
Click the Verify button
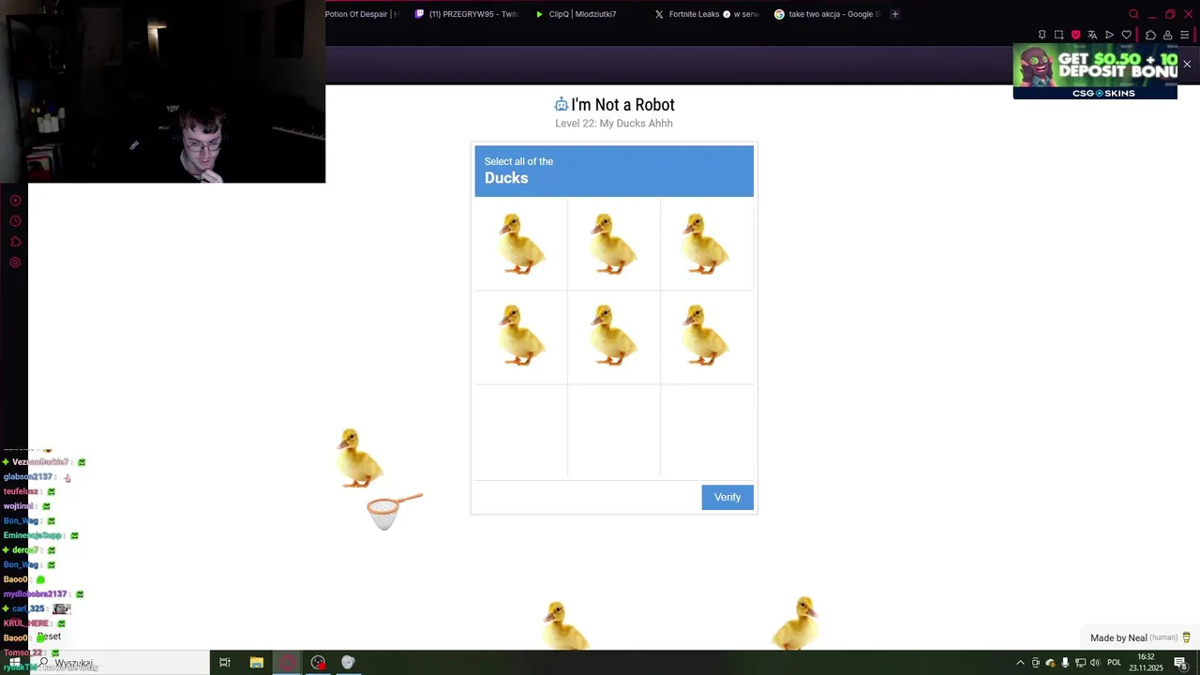[727, 497]
